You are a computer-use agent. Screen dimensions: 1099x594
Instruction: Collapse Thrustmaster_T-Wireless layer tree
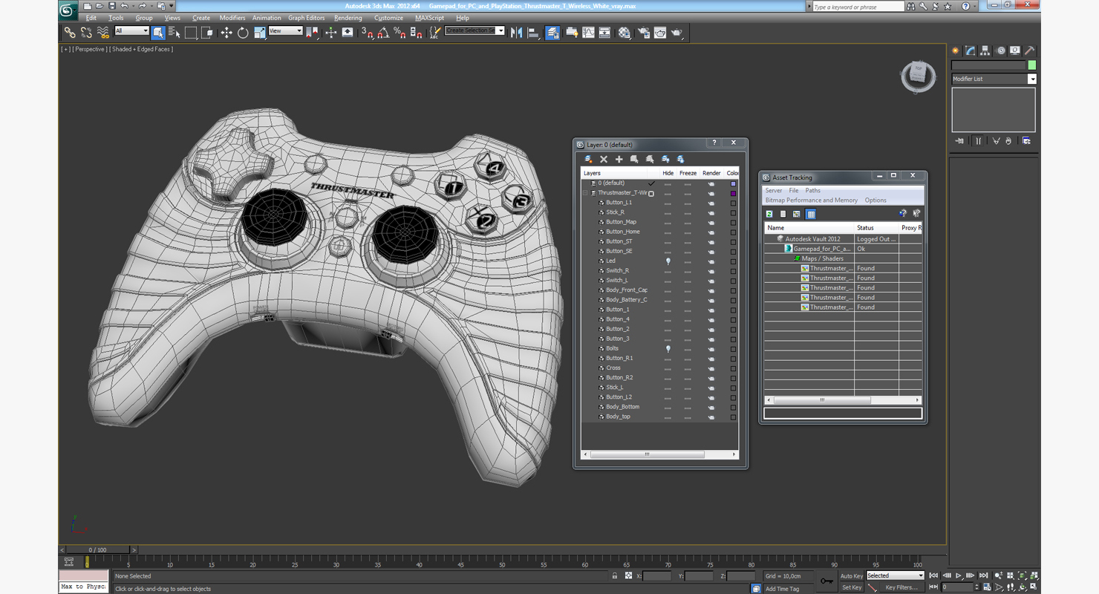pyautogui.click(x=585, y=193)
